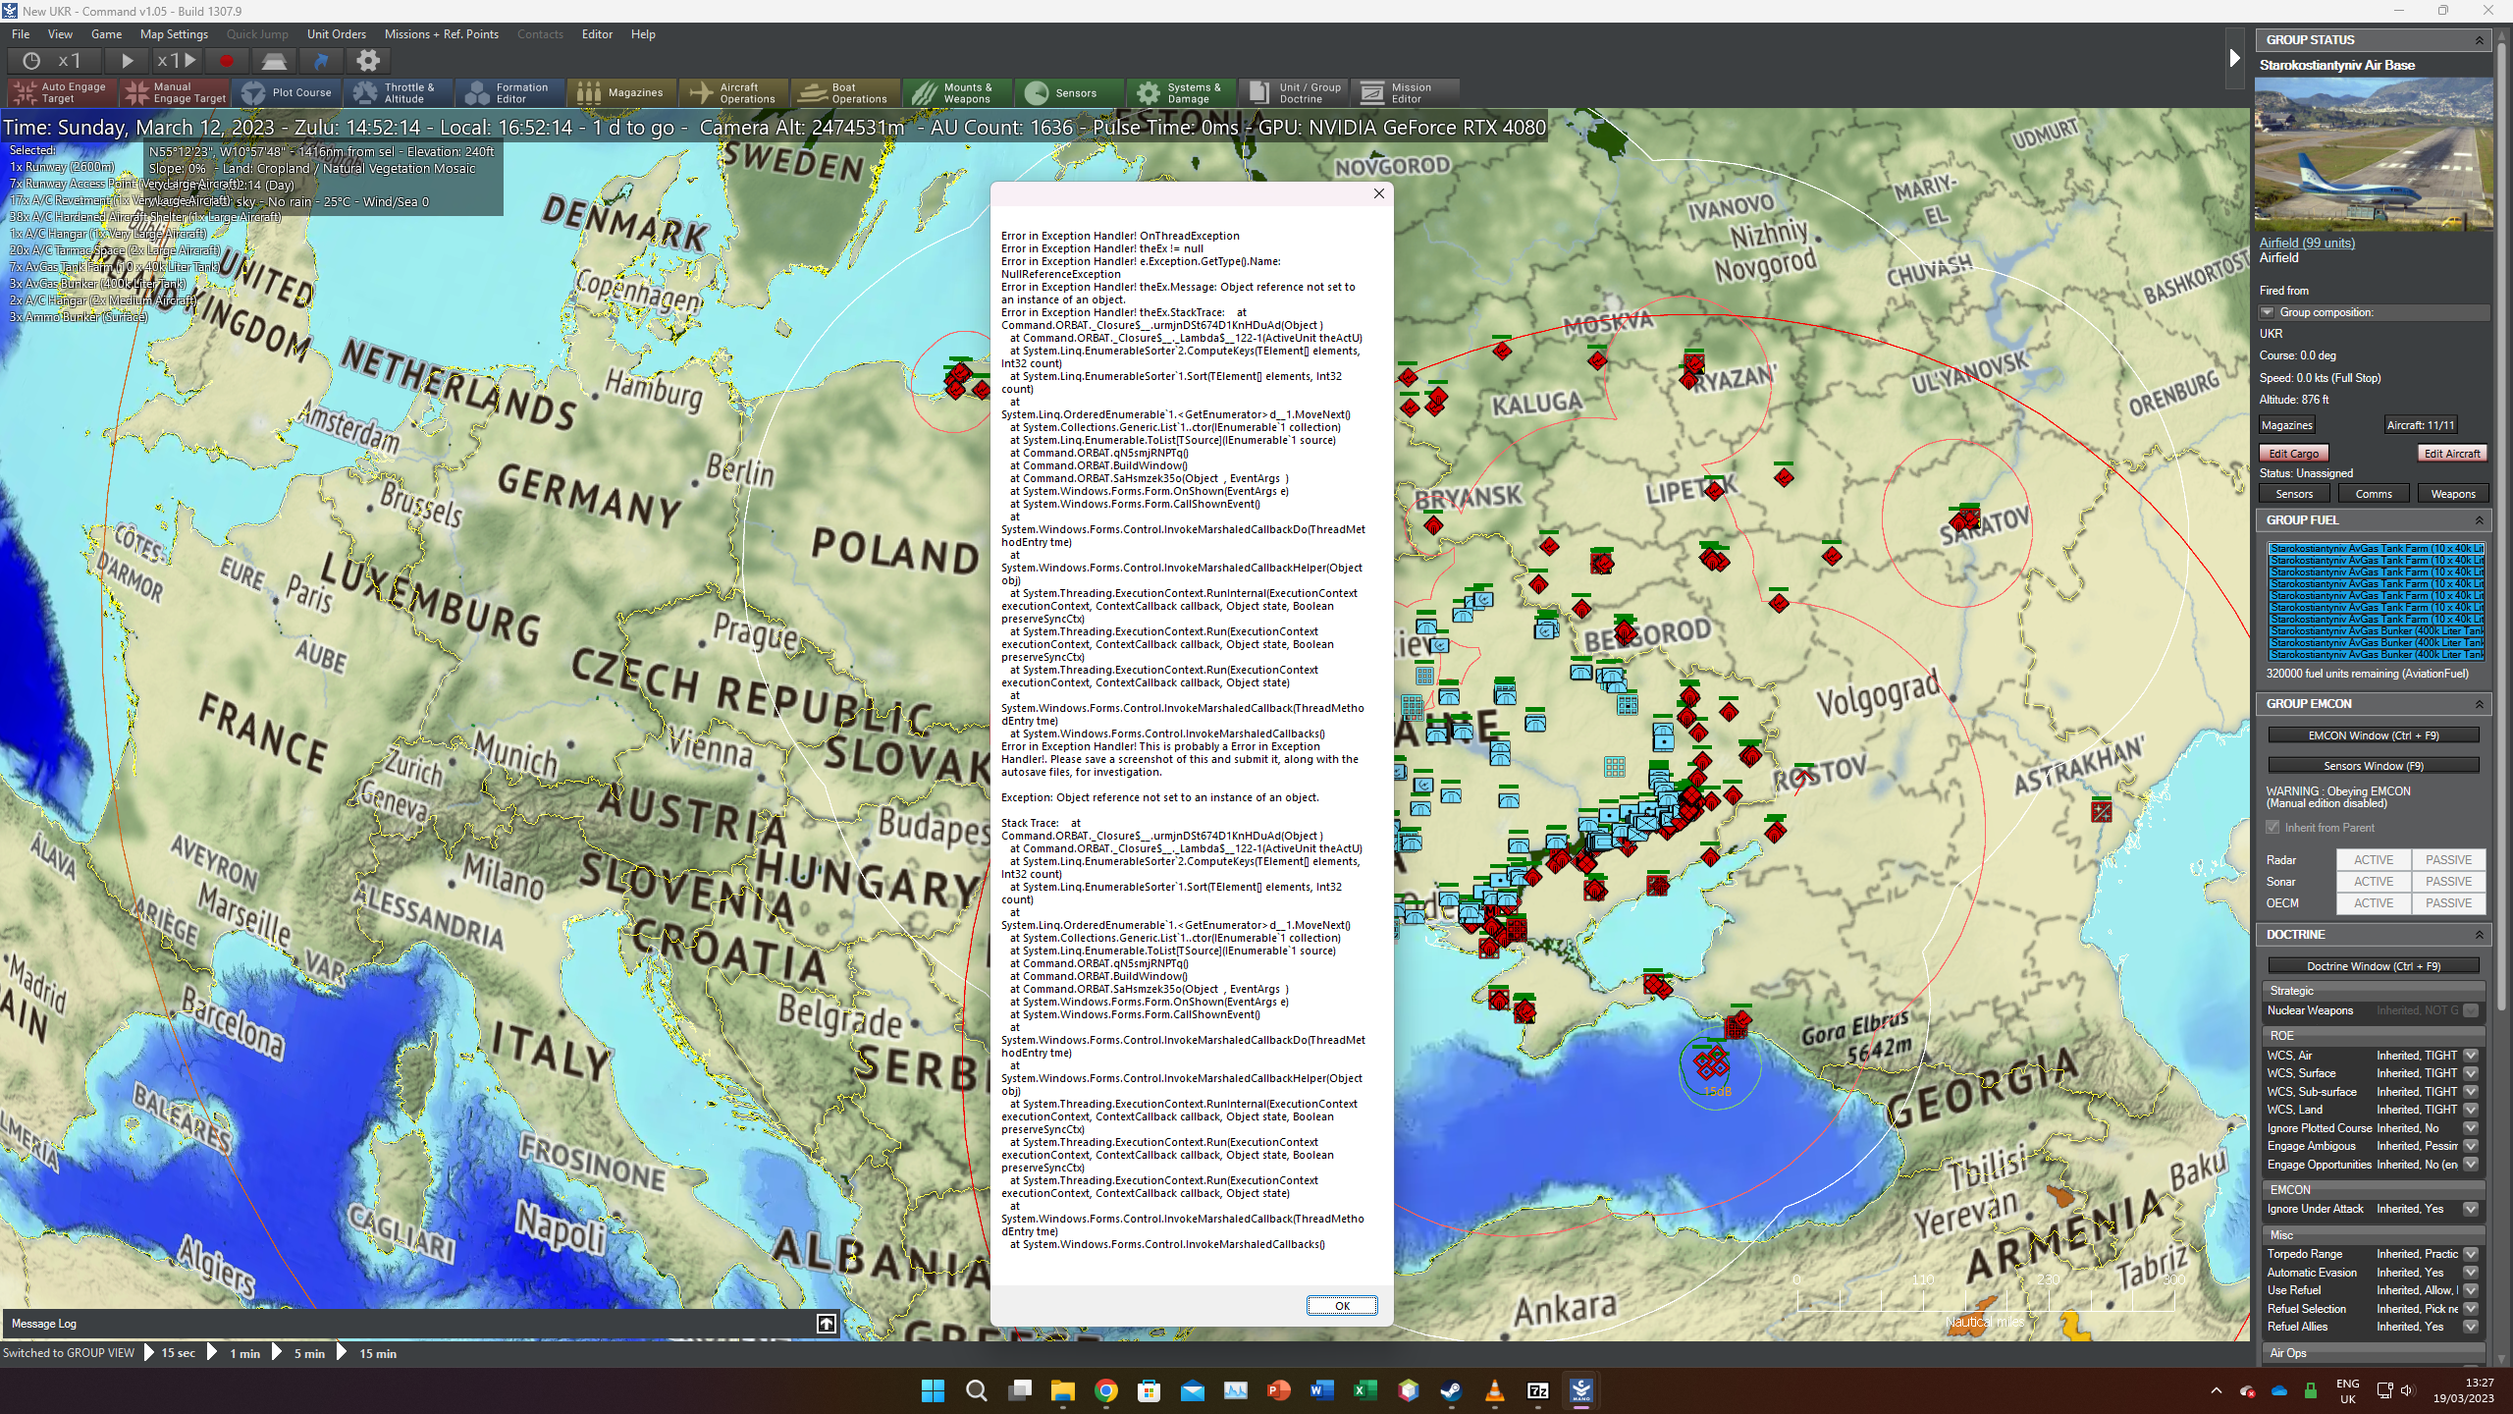Open the Editor menu
Image resolution: width=2513 pixels, height=1414 pixels.
pyautogui.click(x=597, y=34)
